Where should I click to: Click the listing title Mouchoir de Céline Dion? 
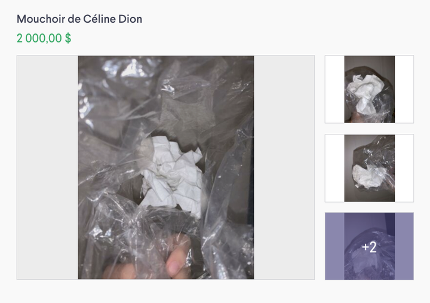tap(79, 19)
